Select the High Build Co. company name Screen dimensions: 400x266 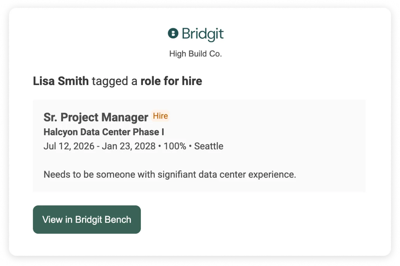(196, 54)
